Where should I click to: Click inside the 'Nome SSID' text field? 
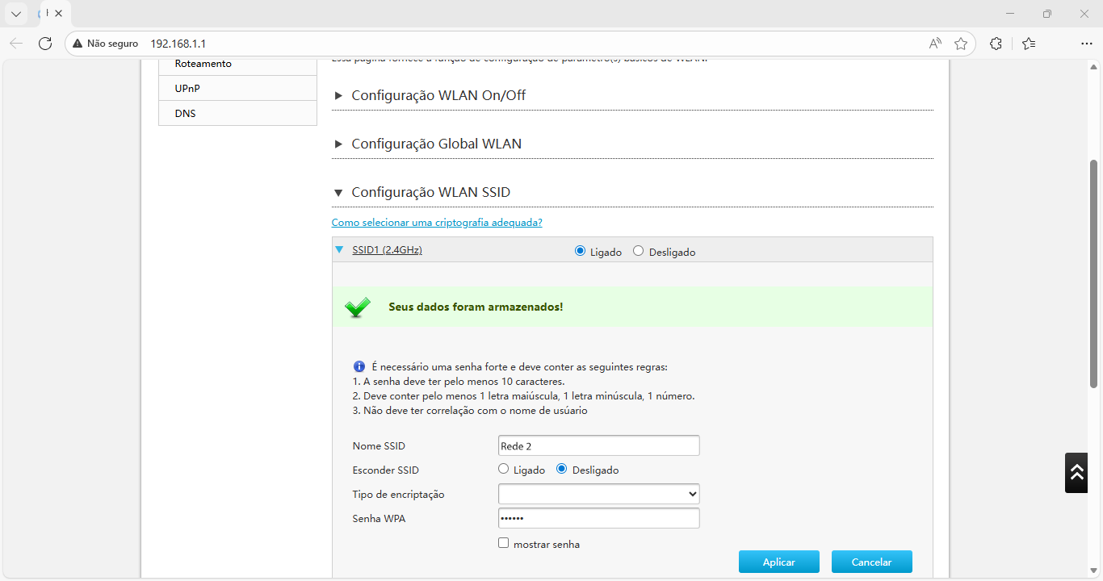point(598,445)
